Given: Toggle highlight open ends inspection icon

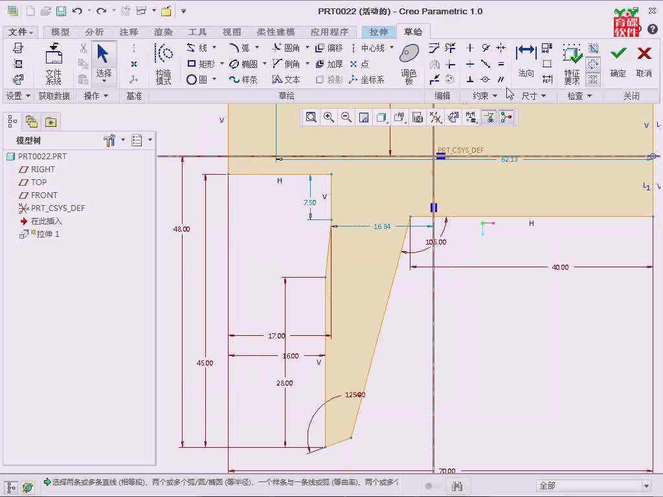Looking at the screenshot, I should click(x=593, y=64).
